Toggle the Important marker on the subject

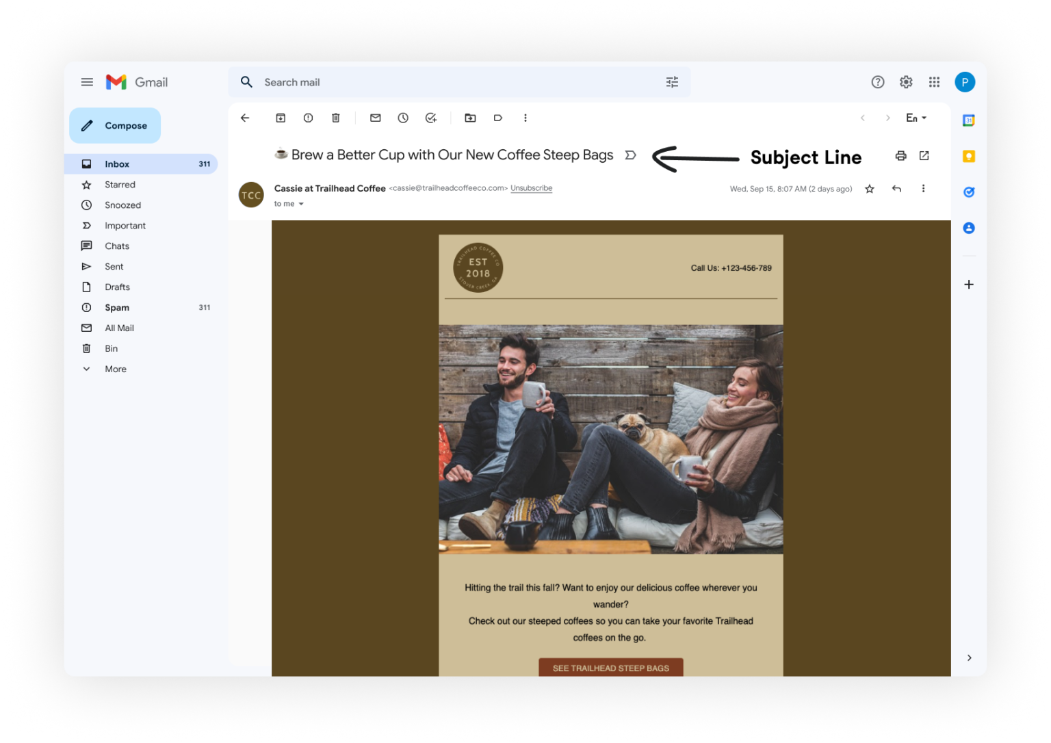pyautogui.click(x=630, y=155)
